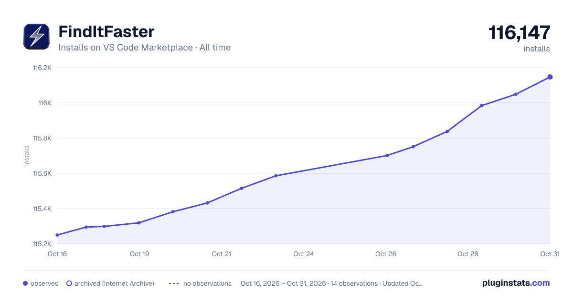Click the Oct 24 x-axis label
The width and height of the screenshot is (573, 300).
[x=304, y=254]
